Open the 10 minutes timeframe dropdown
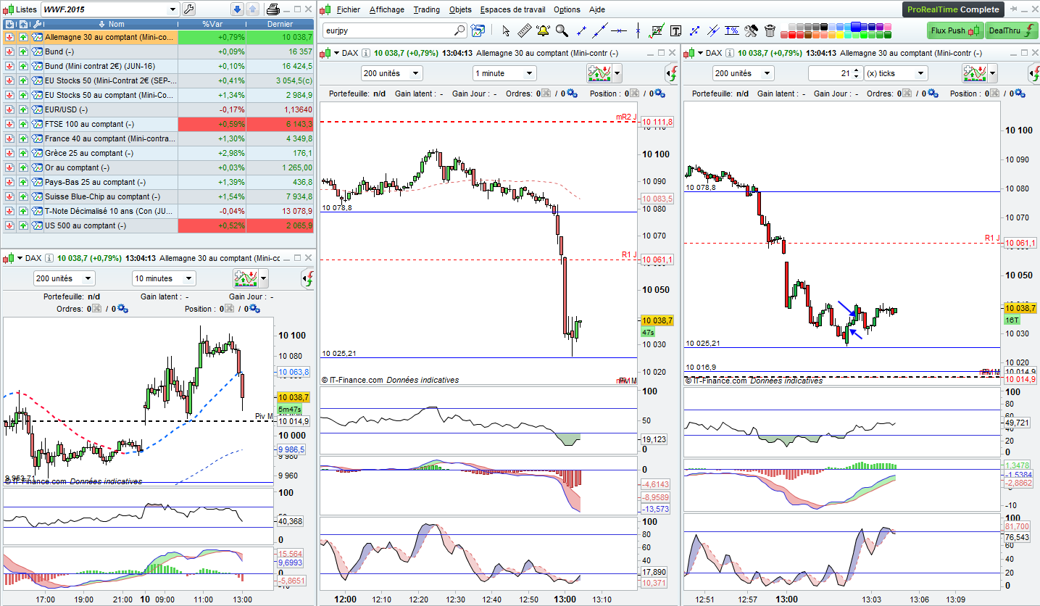 pyautogui.click(x=164, y=278)
